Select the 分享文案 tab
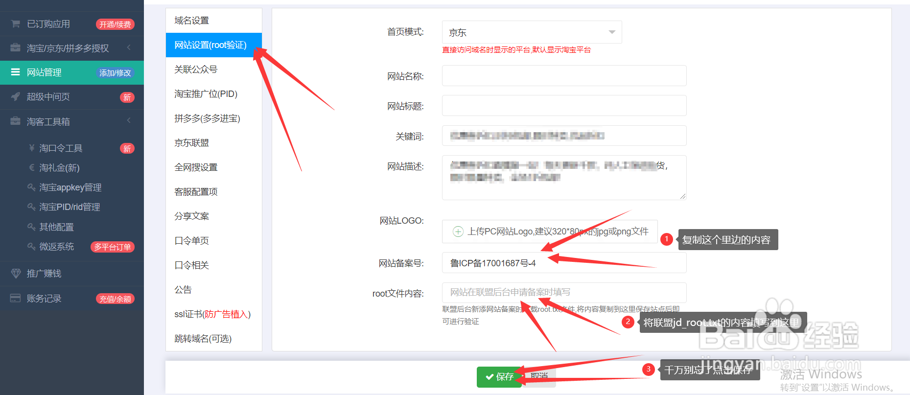The width and height of the screenshot is (910, 395). (214, 216)
